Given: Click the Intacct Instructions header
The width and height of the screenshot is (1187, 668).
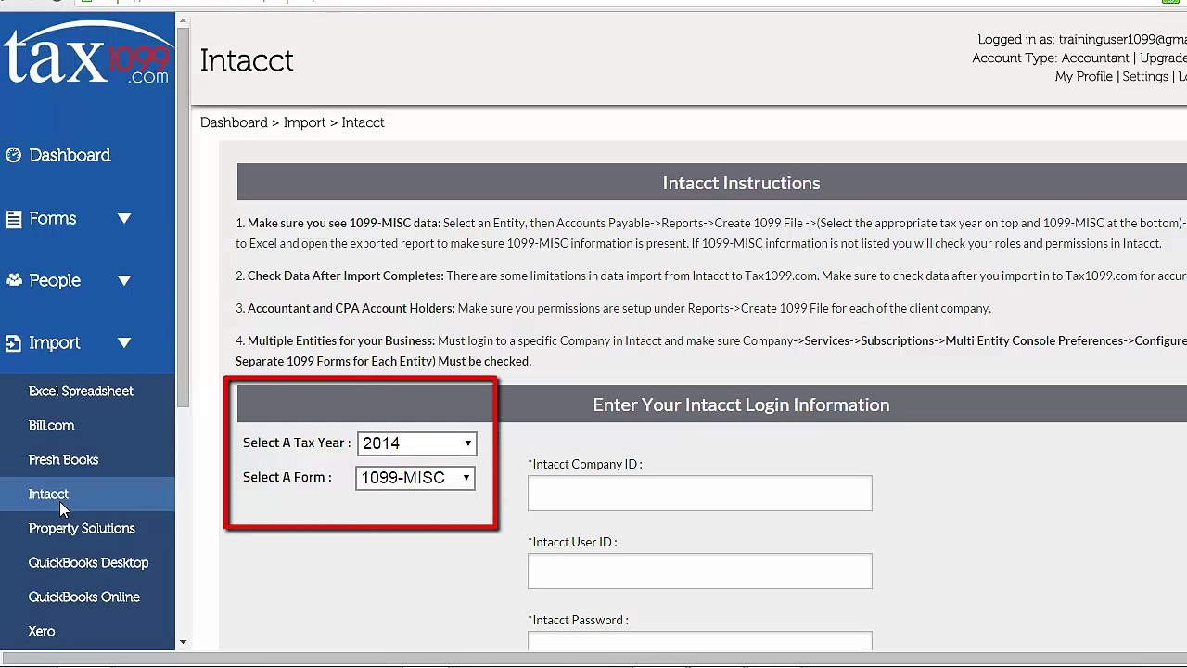Looking at the screenshot, I should [x=741, y=184].
